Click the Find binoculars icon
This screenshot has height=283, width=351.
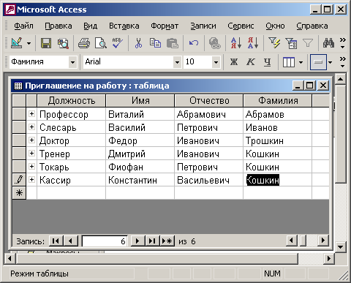coord(328,43)
